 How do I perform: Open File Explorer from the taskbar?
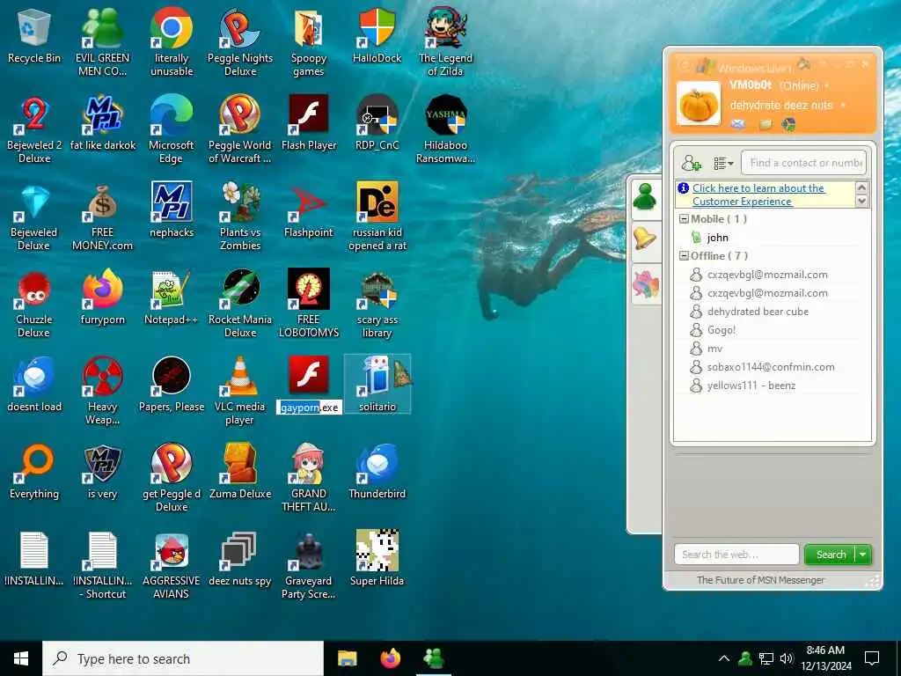tap(347, 658)
